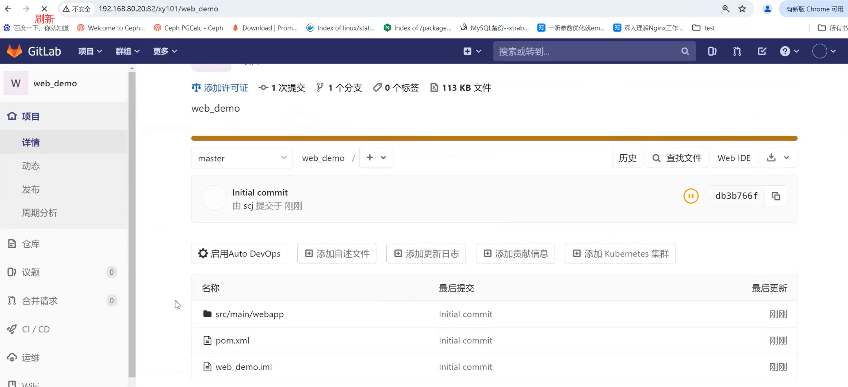Open merge requests icon in top navbar

tap(737, 51)
